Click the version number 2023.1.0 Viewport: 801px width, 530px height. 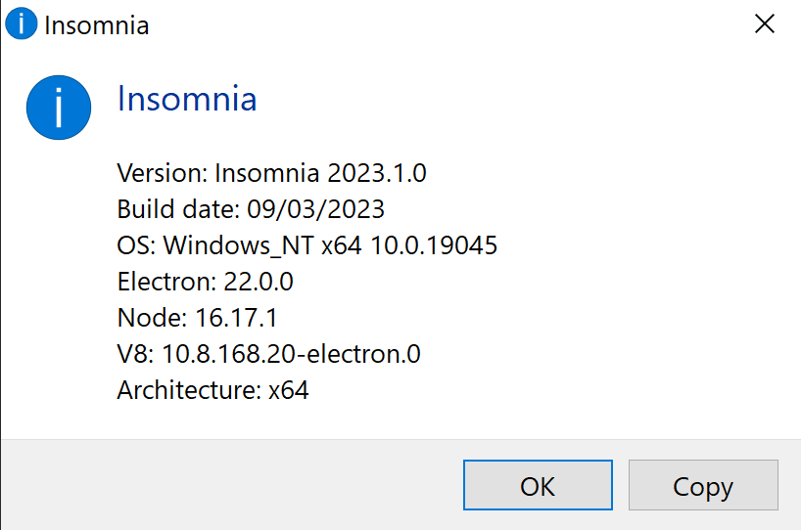[x=377, y=174]
